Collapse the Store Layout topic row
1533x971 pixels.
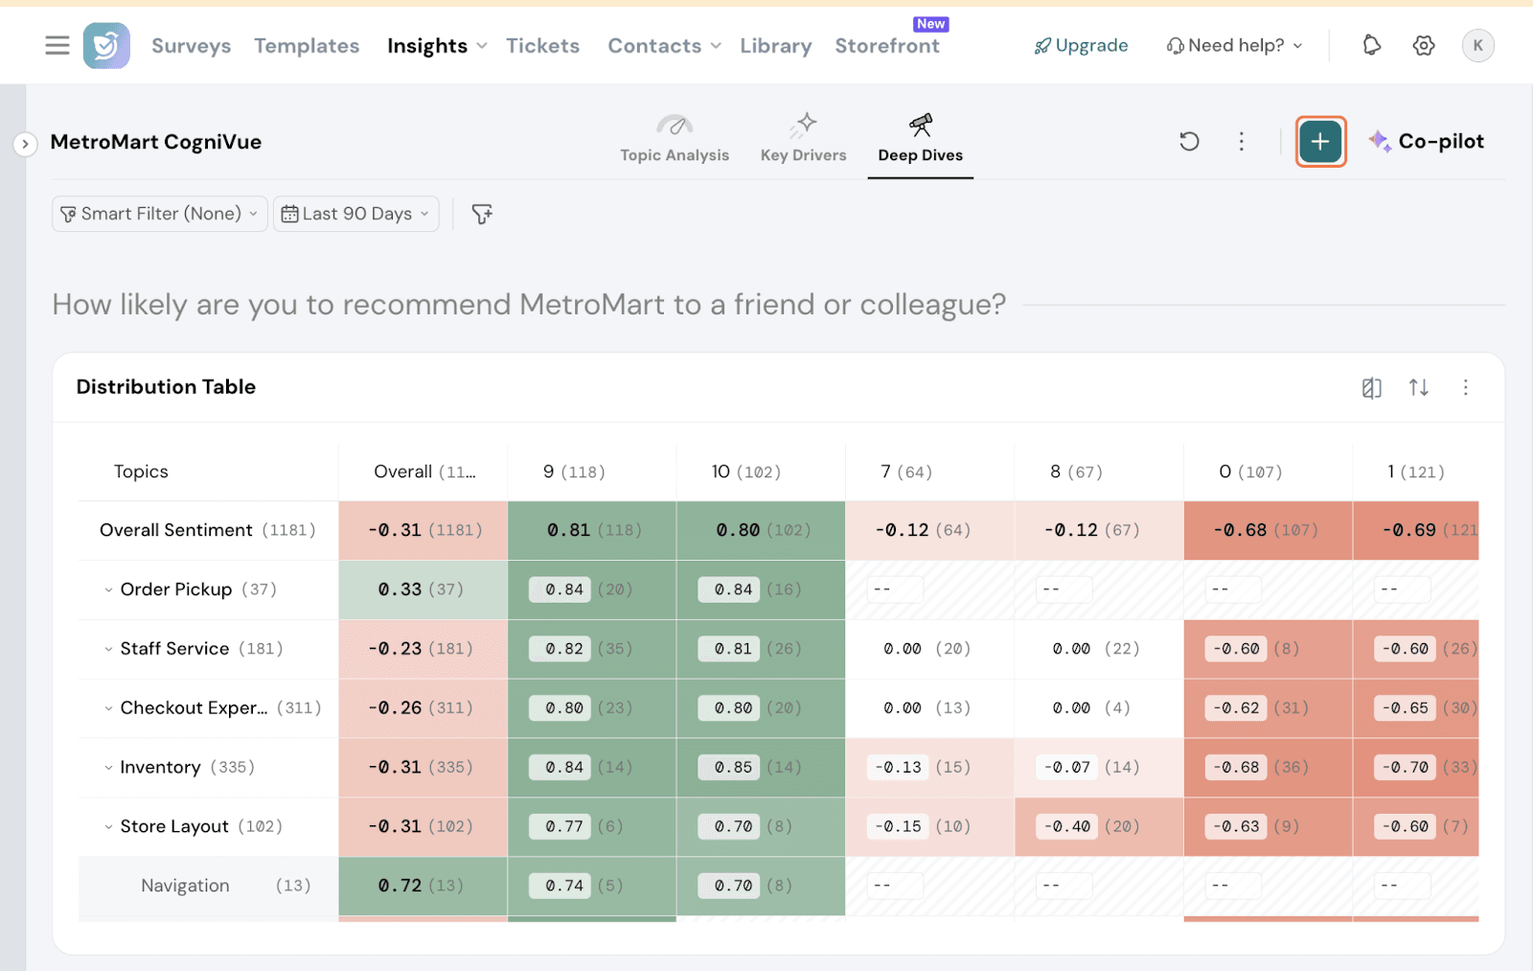108,826
